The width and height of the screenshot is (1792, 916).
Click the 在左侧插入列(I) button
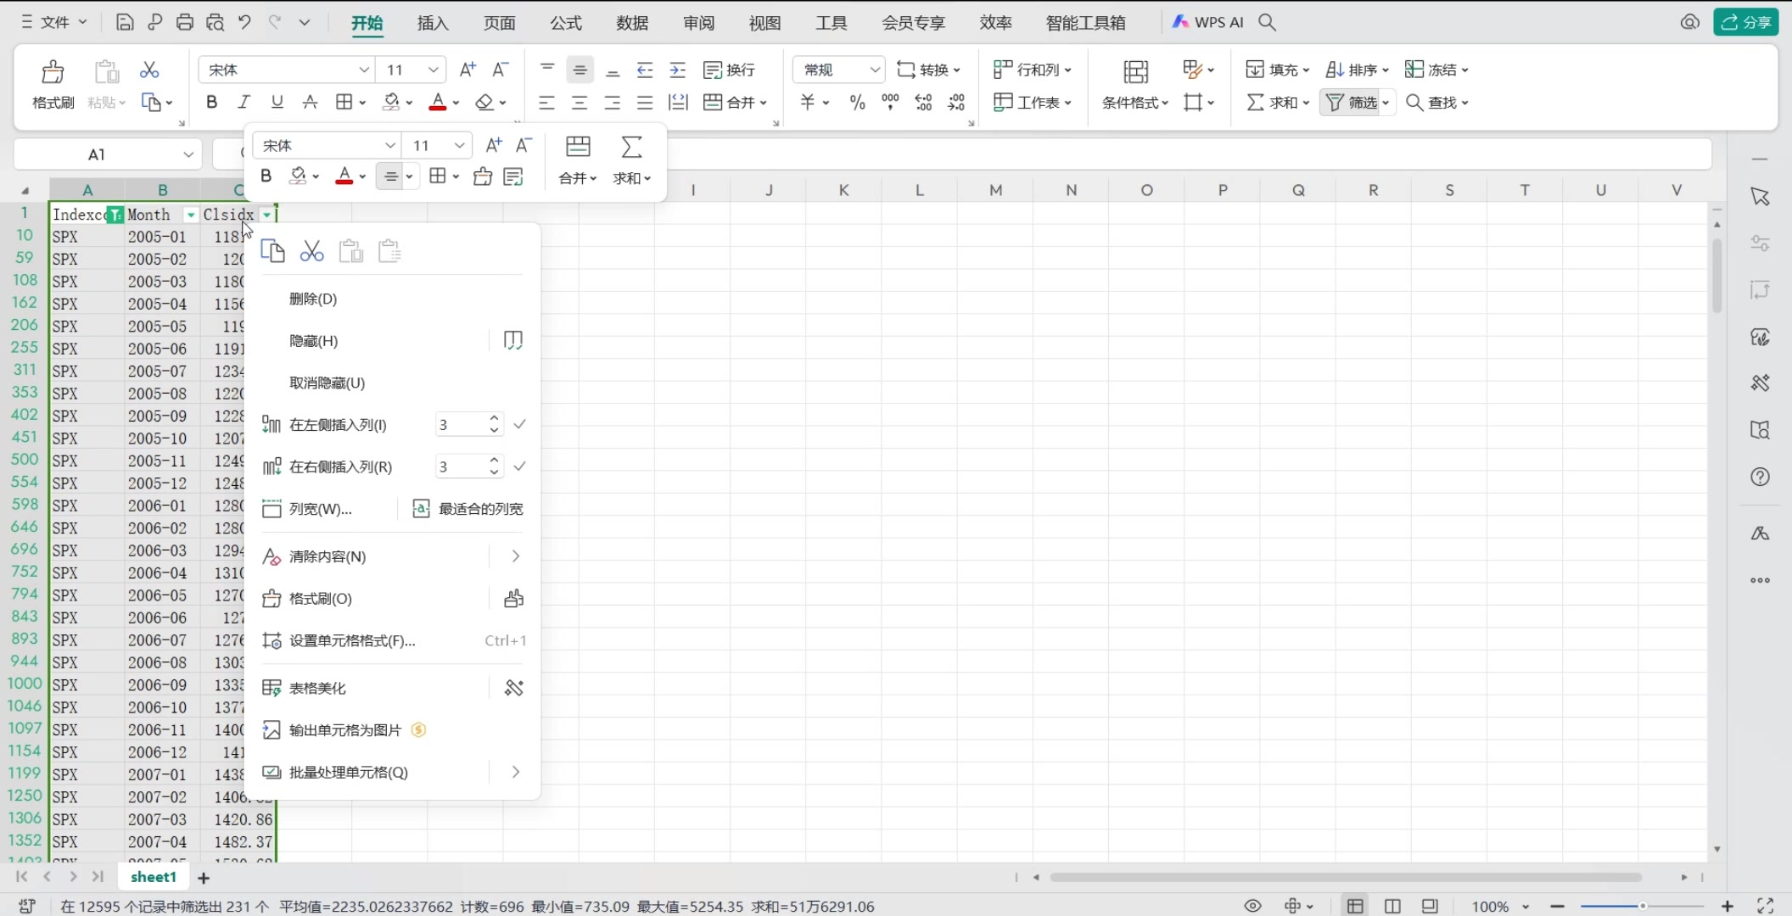pyautogui.click(x=338, y=424)
